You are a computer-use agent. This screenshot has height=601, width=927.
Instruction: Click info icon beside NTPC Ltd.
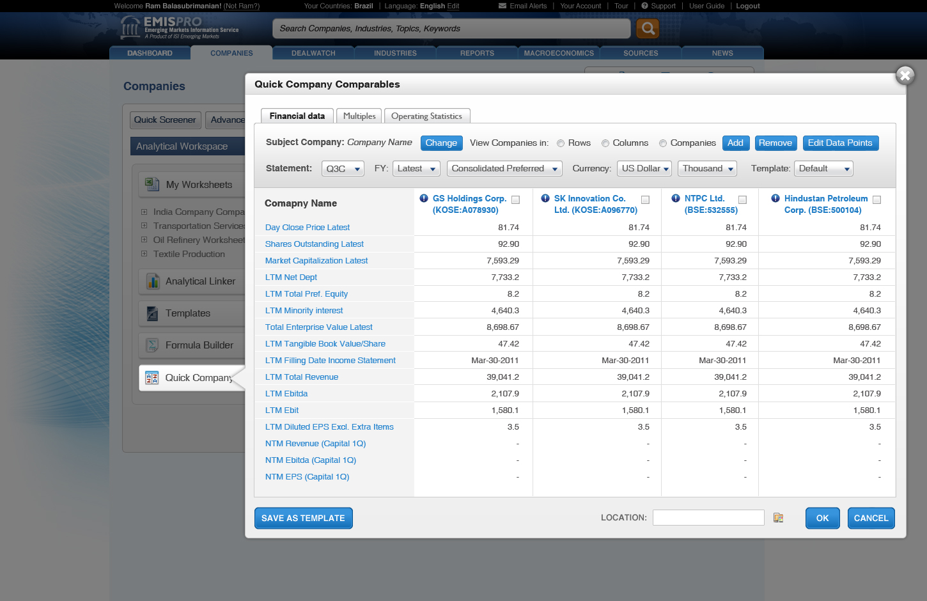[x=676, y=198]
